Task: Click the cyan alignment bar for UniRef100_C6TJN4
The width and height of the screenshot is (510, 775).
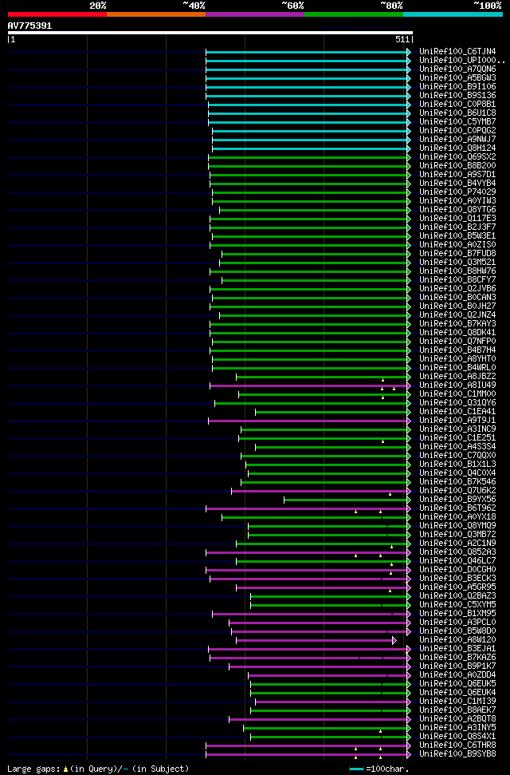Action: coord(308,52)
